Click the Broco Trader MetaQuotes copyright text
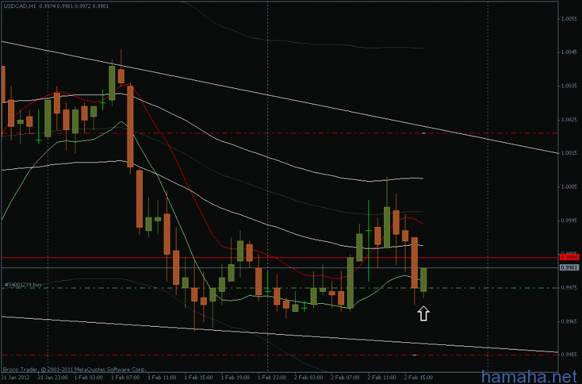582x384 pixels. 75,370
